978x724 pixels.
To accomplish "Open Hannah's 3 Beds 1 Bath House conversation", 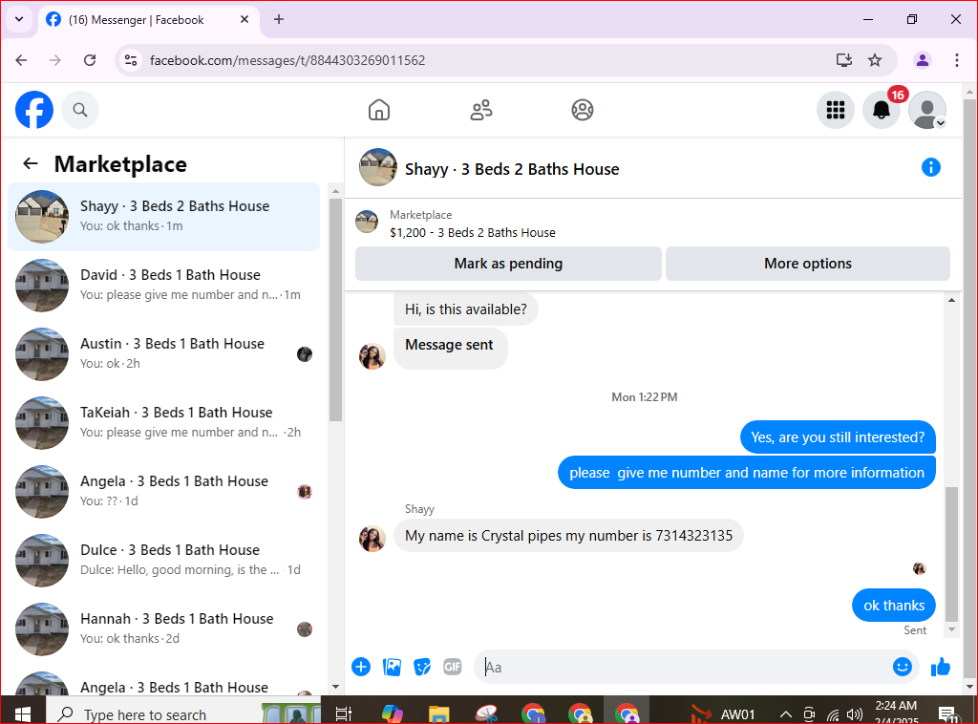I will click(x=164, y=628).
